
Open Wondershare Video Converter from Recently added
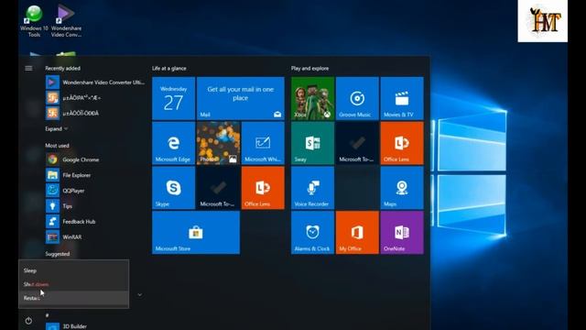95,82
